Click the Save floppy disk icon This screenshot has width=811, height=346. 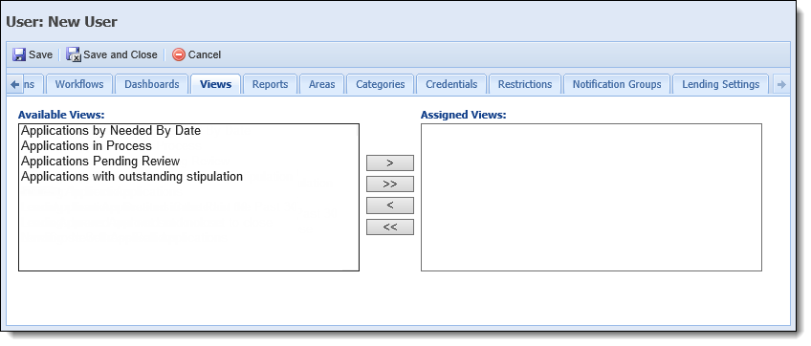point(19,54)
